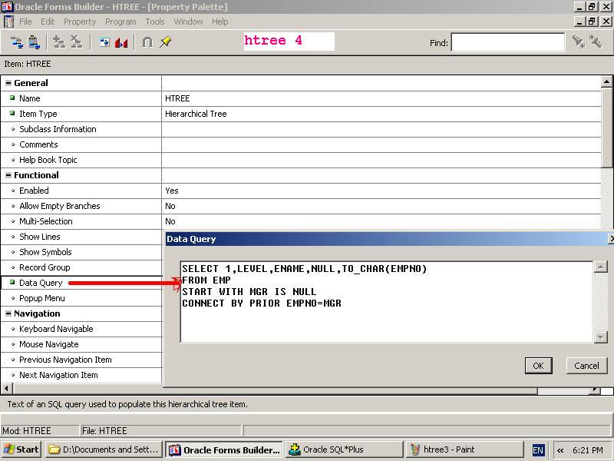Click the Inherit toolbar icon
This screenshot has width=614, height=461.
point(104,42)
